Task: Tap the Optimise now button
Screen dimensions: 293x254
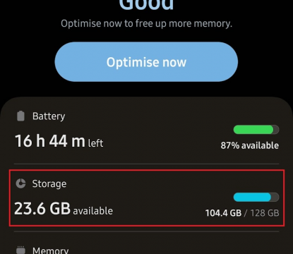Action: [146, 62]
